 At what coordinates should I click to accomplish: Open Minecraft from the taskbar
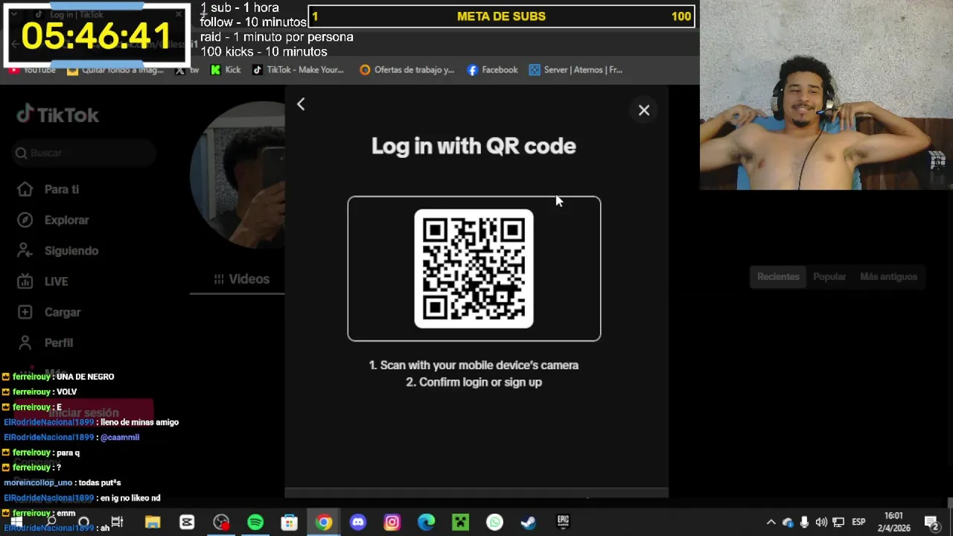460,523
